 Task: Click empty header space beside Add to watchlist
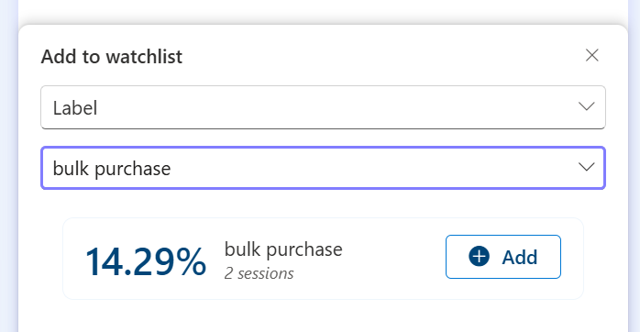(x=380, y=56)
